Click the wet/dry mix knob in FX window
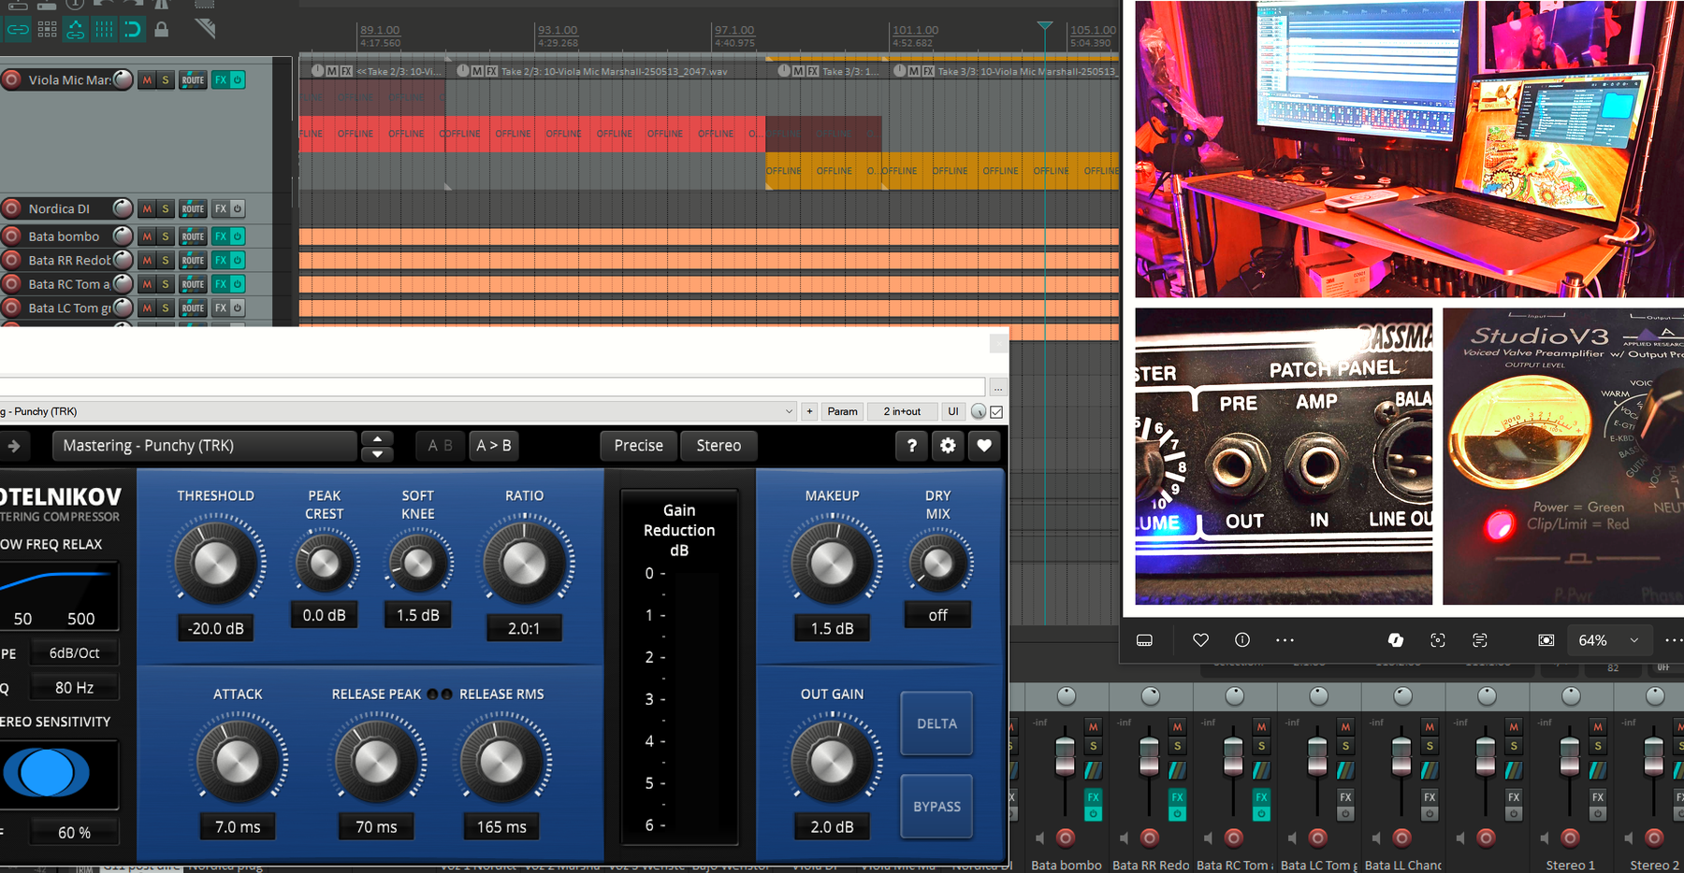This screenshot has height=873, width=1684. 978,411
